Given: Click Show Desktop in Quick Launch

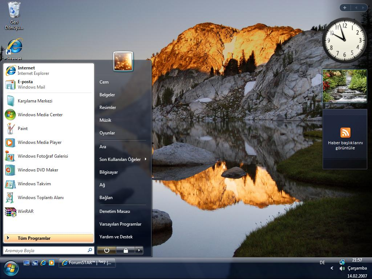Looking at the screenshot, I should coord(27,263).
